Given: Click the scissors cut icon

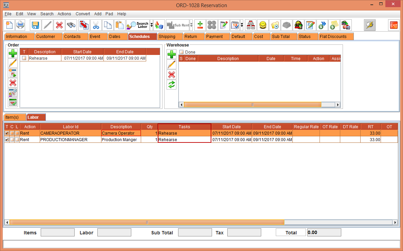Looking at the screenshot, I should click(x=96, y=25).
